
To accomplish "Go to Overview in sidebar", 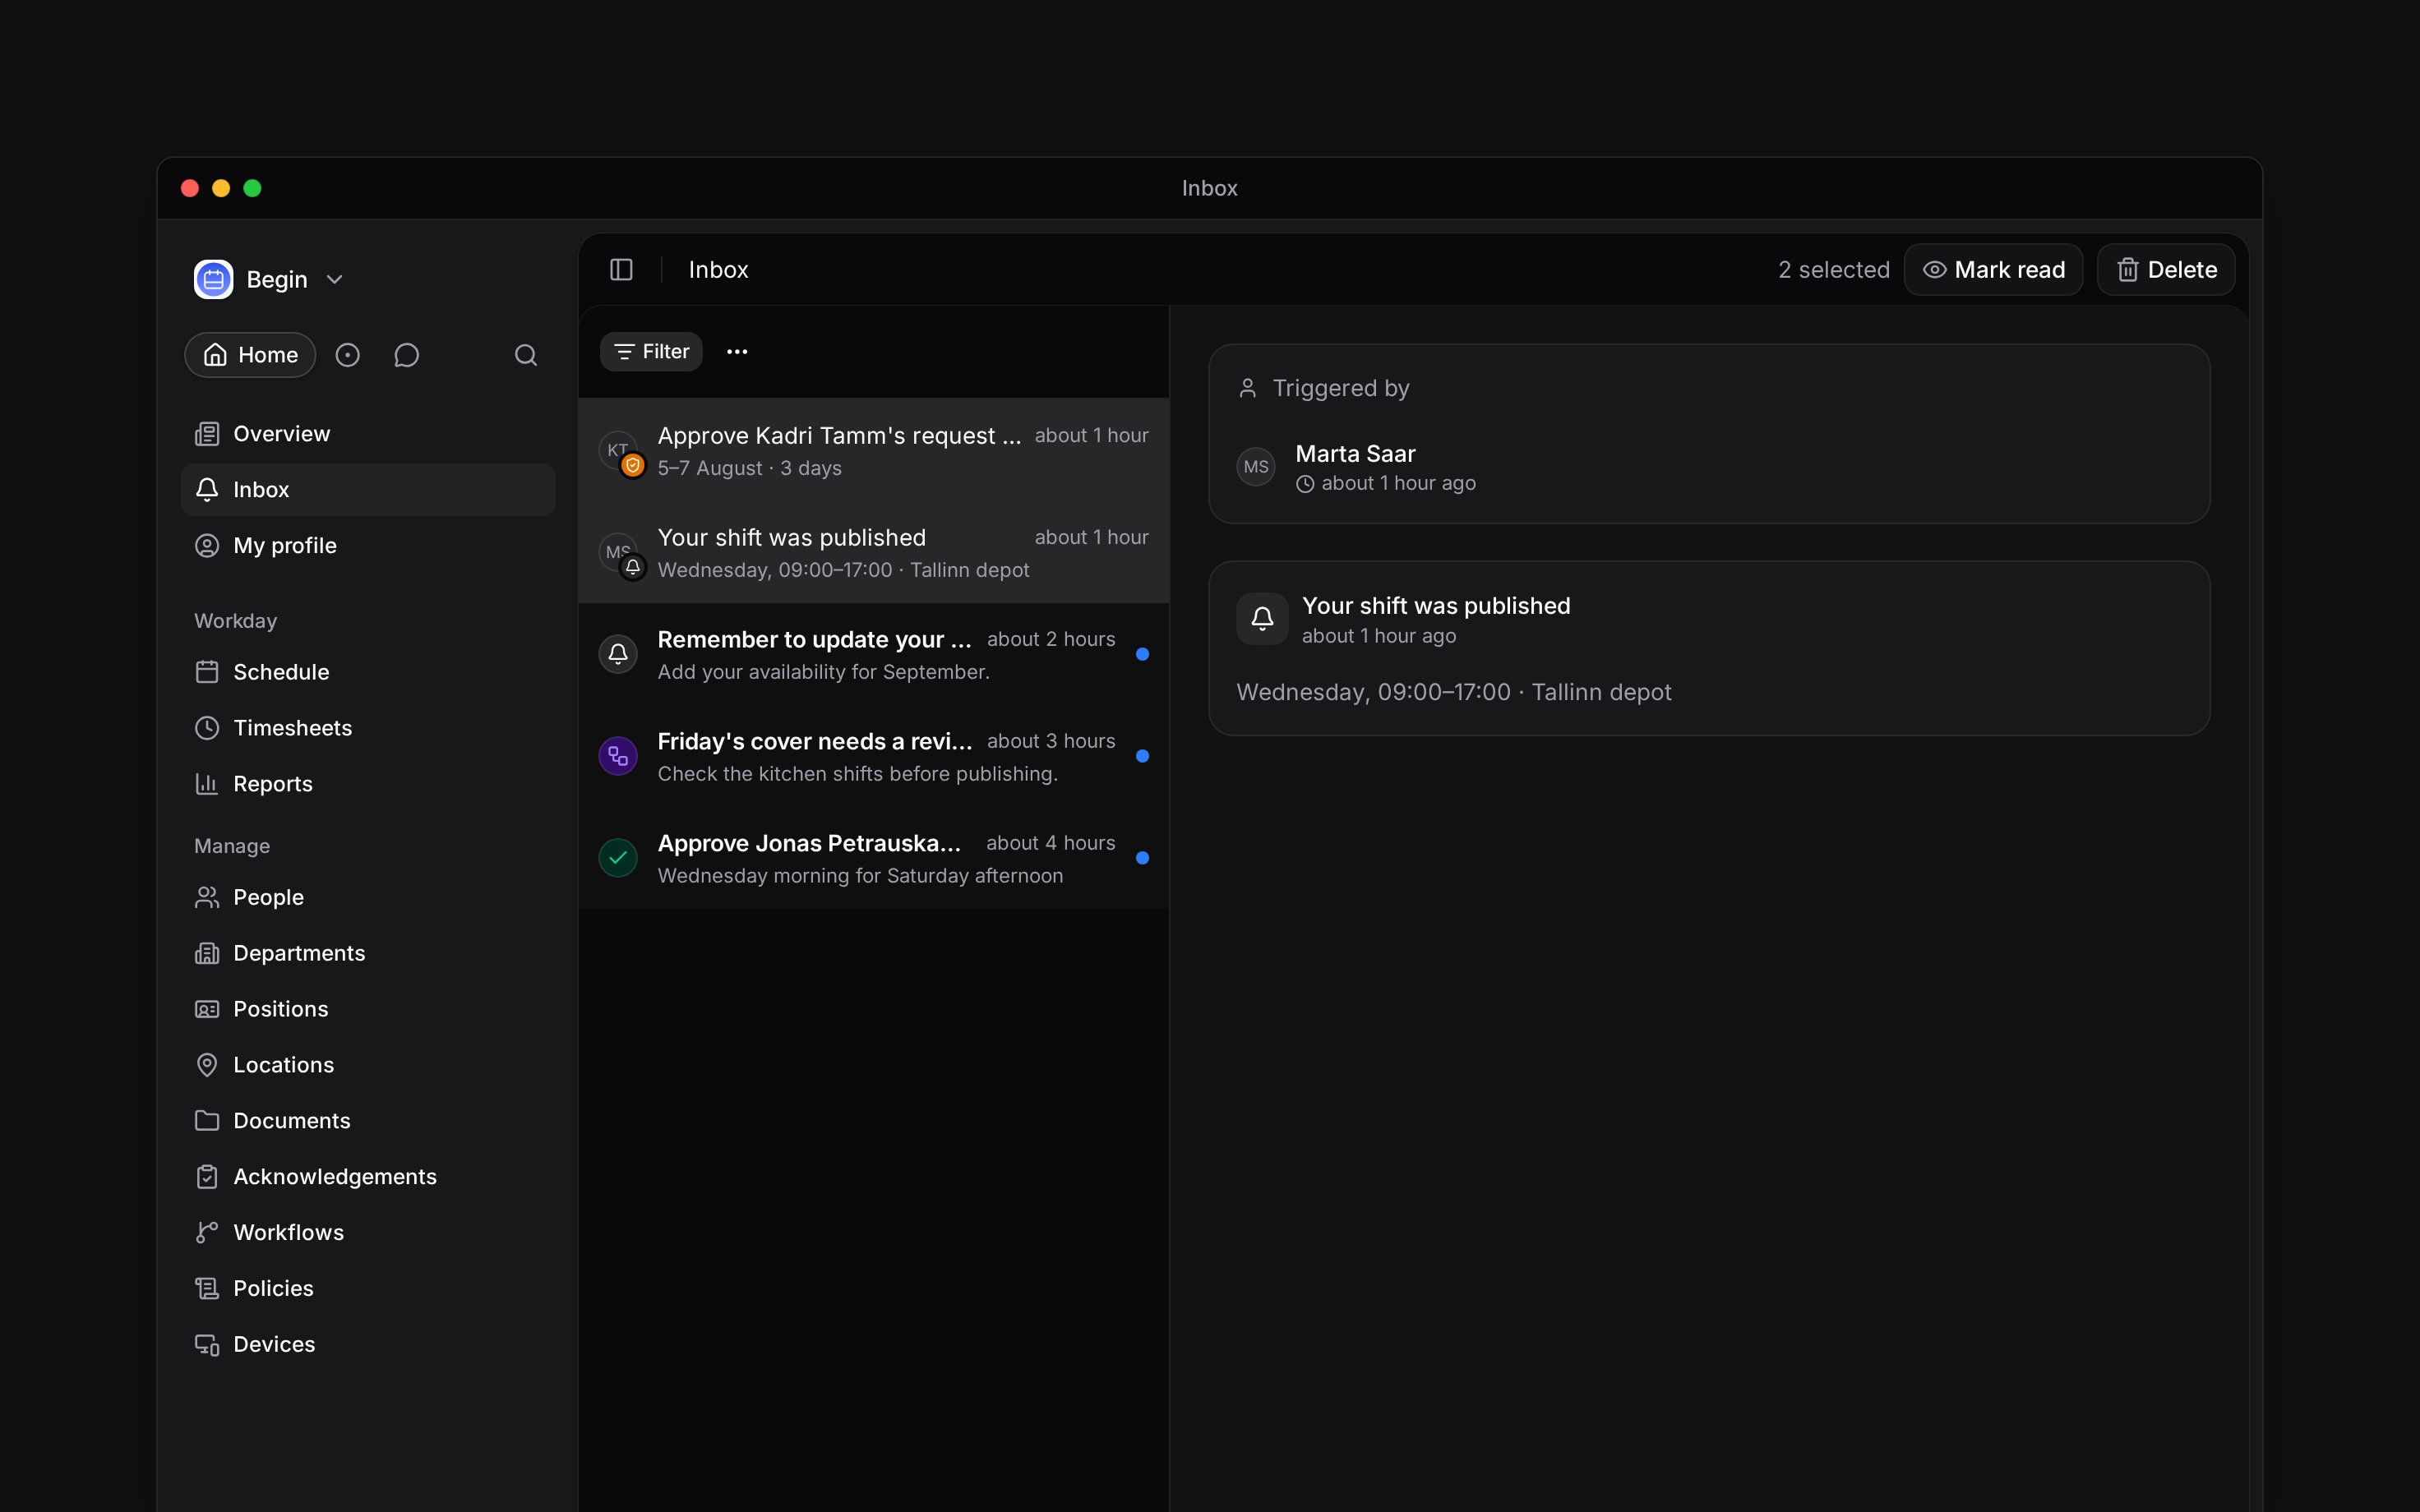I will click(368, 434).
